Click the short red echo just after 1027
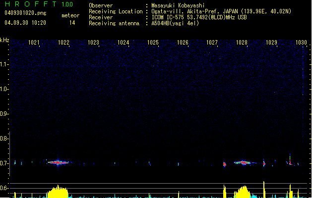 coord(225,164)
